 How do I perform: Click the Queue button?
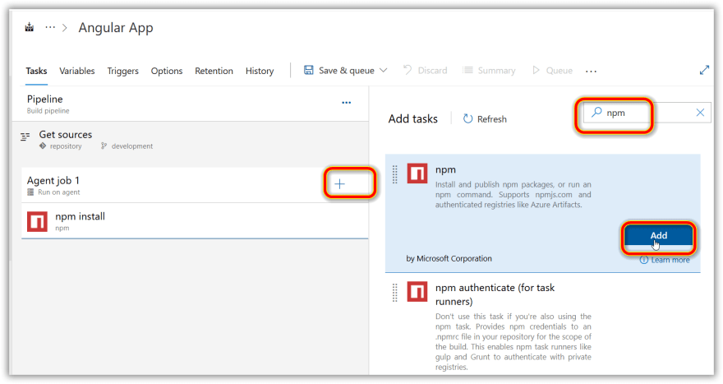pos(552,70)
